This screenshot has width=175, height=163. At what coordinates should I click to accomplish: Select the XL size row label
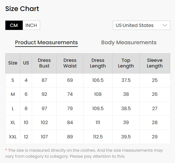[13, 122]
